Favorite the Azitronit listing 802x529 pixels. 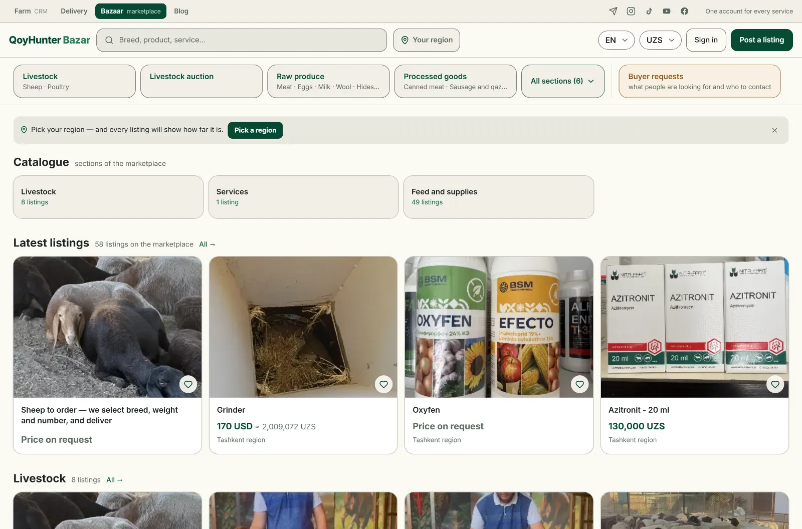tap(775, 384)
